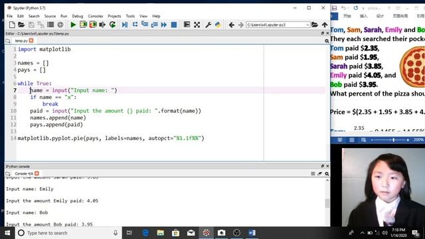Run file with green play button
This screenshot has height=239, width=425.
coord(73,25)
